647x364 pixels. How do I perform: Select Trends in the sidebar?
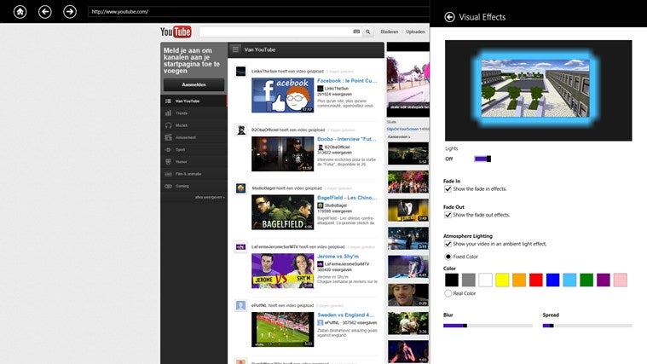pyautogui.click(x=194, y=113)
